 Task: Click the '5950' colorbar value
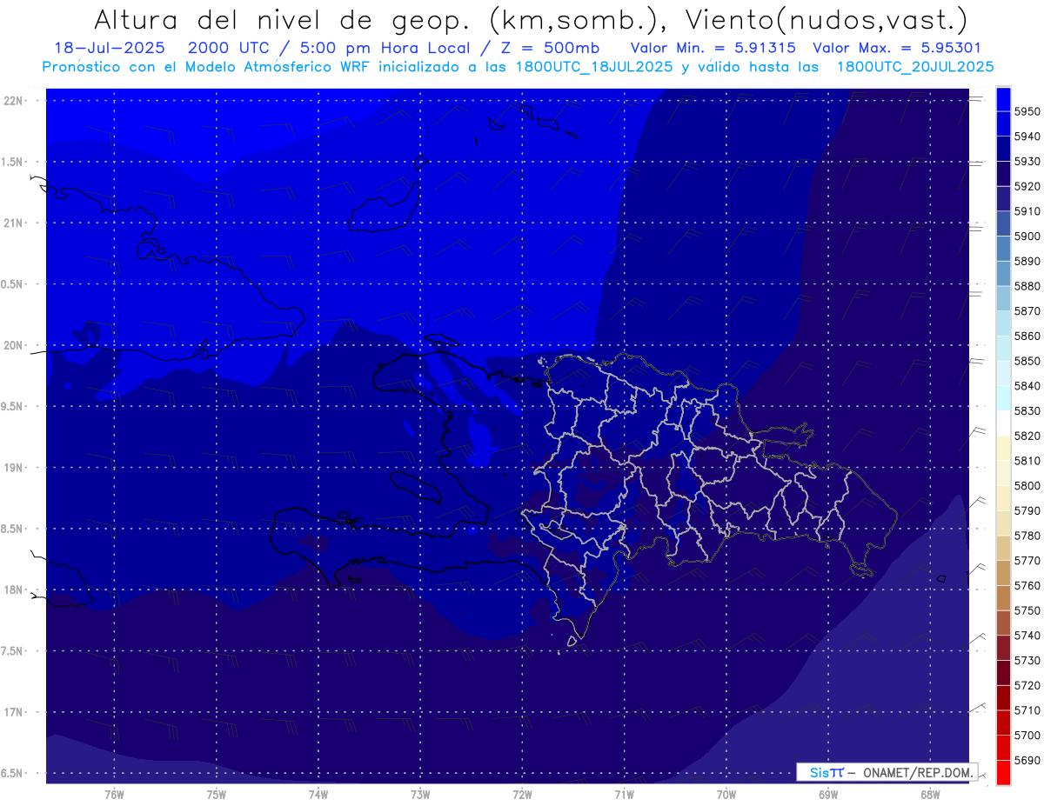tap(1027, 112)
